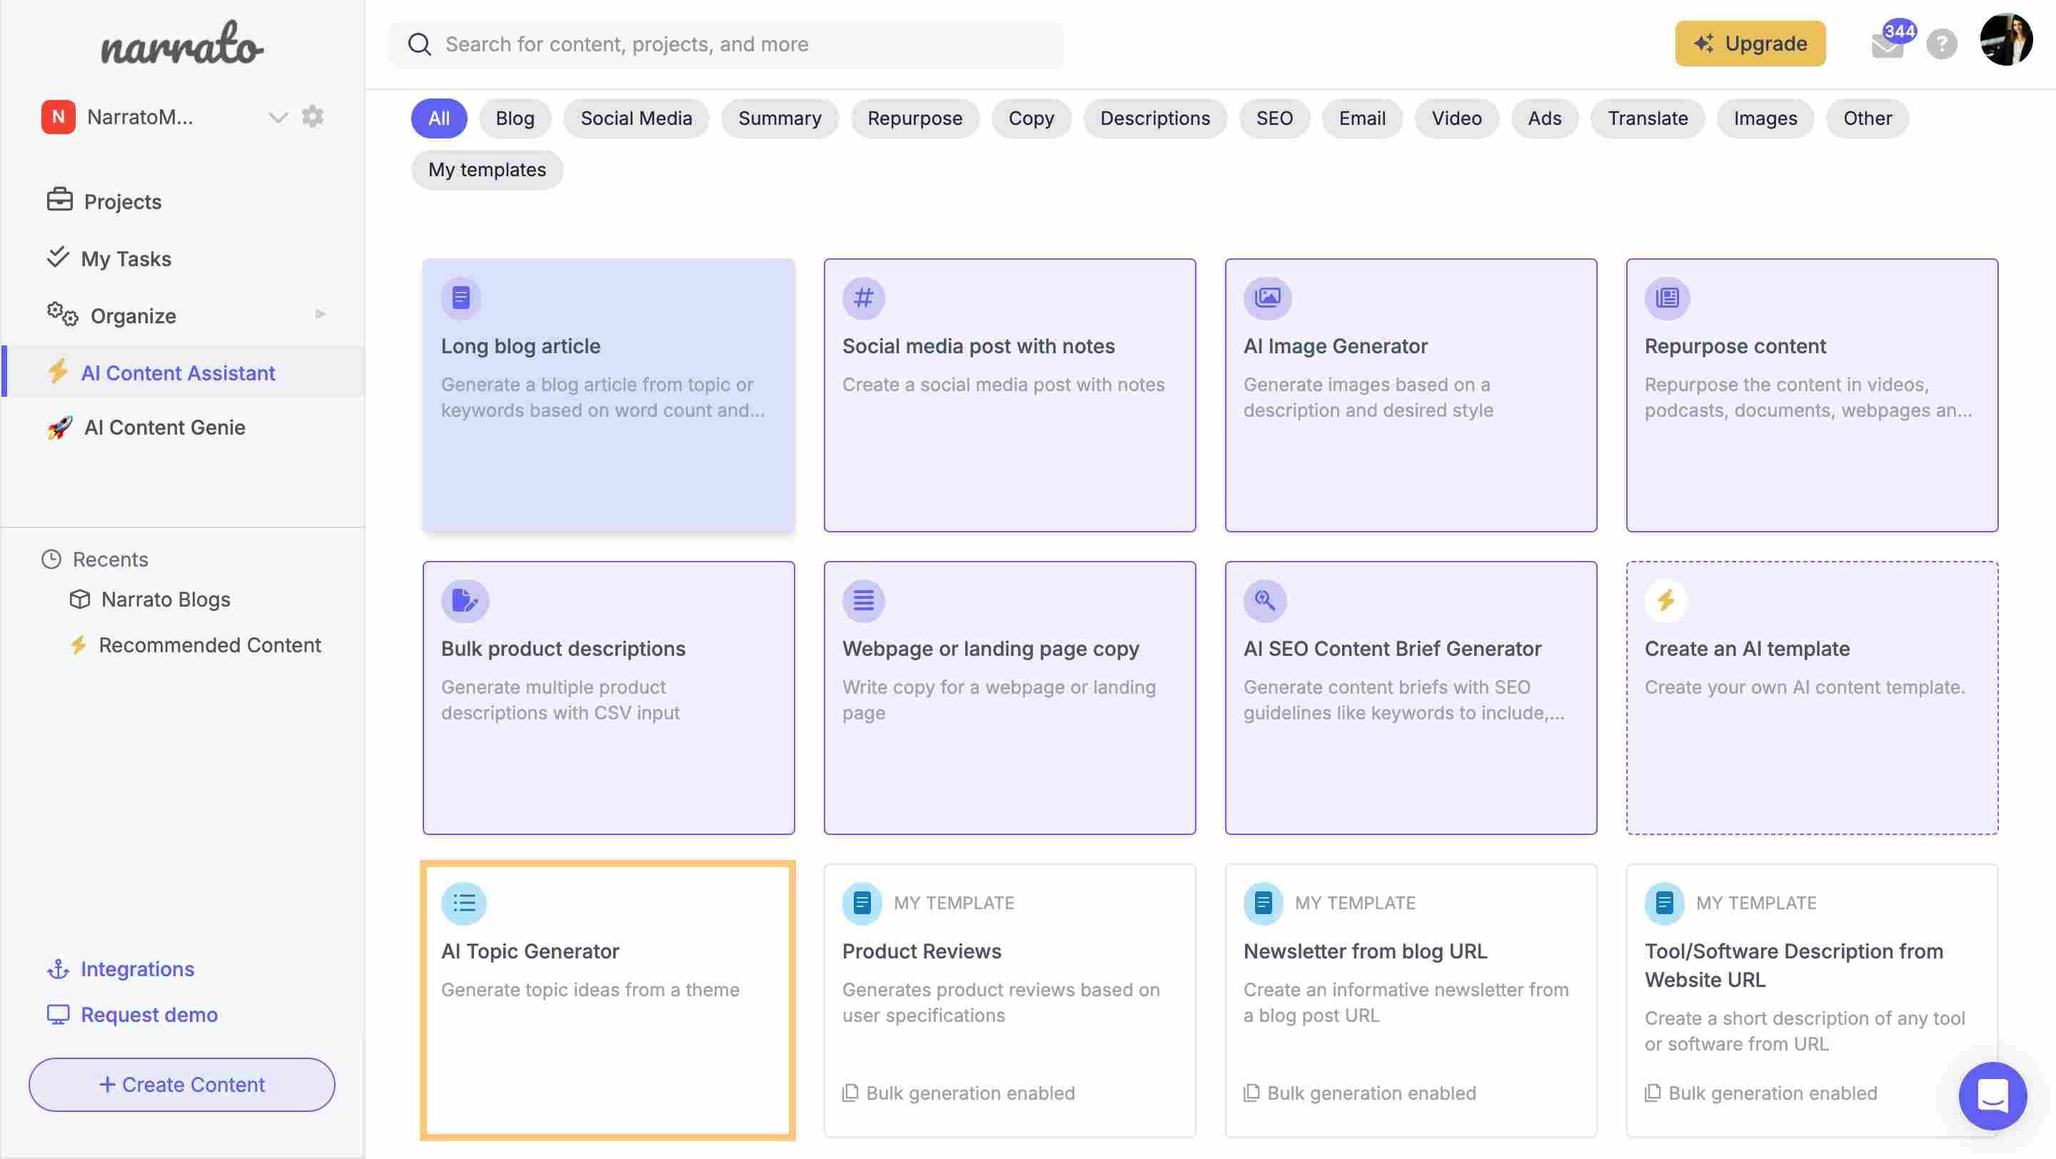Viewport: 2056px width, 1159px height.
Task: Filter templates by Images
Action: coord(1765,118)
